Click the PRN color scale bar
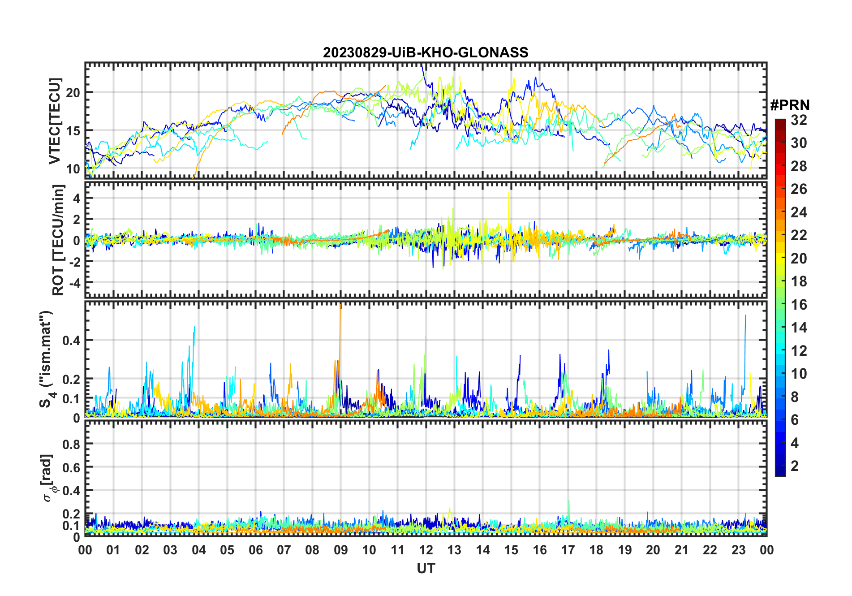This screenshot has height=596, width=852. click(780, 298)
